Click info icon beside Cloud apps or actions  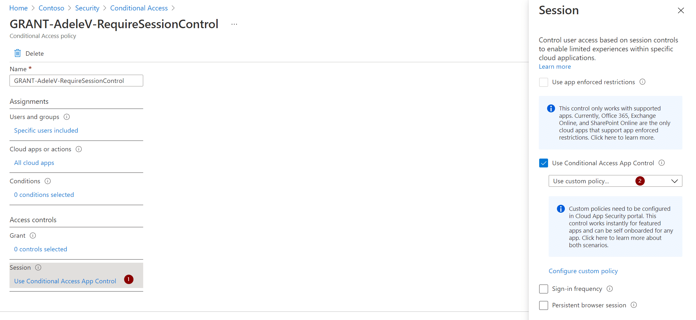click(x=79, y=149)
